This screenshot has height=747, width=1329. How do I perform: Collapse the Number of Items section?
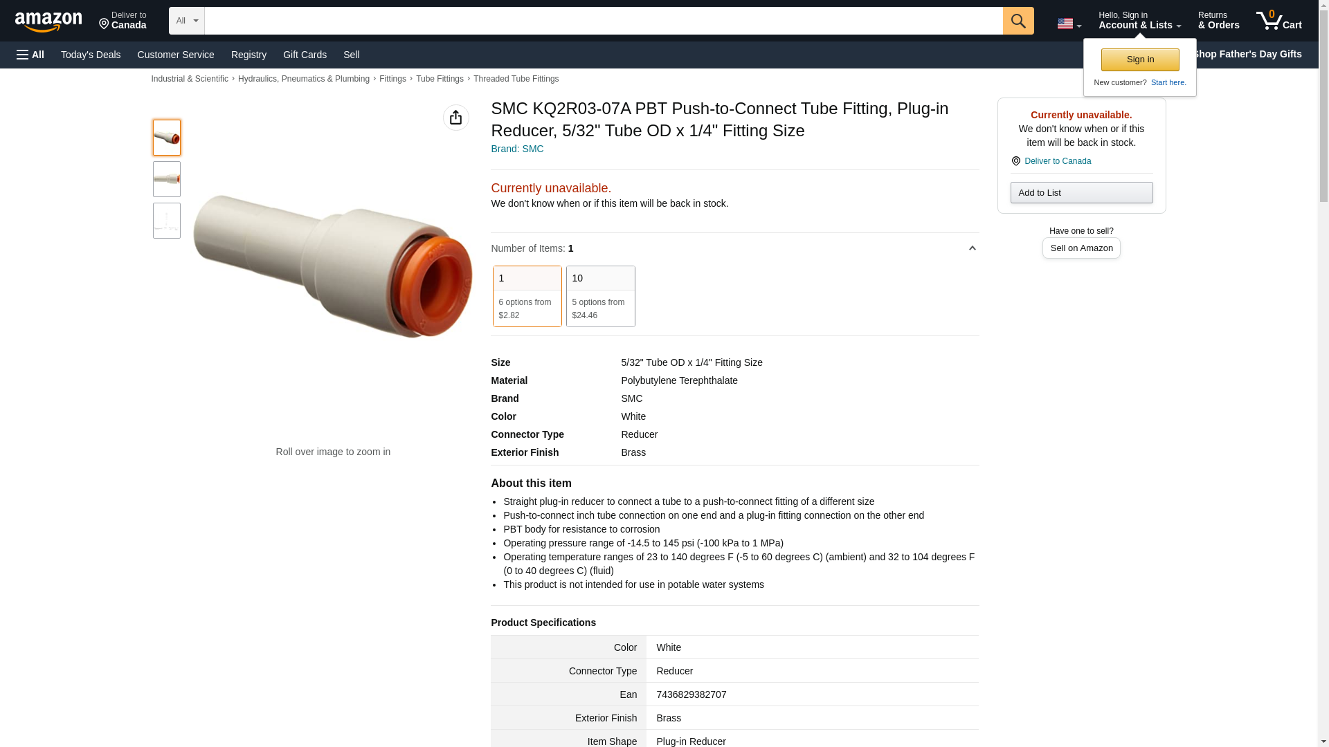[x=972, y=248]
